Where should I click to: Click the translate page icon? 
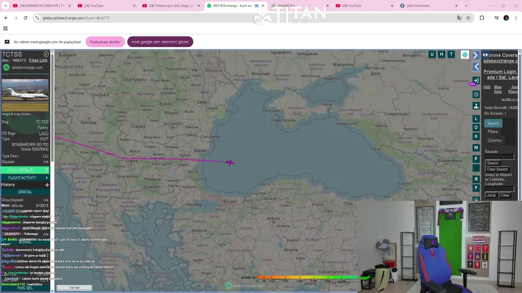coord(460,18)
